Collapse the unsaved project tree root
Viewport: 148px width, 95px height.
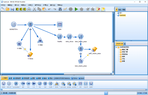116,47
